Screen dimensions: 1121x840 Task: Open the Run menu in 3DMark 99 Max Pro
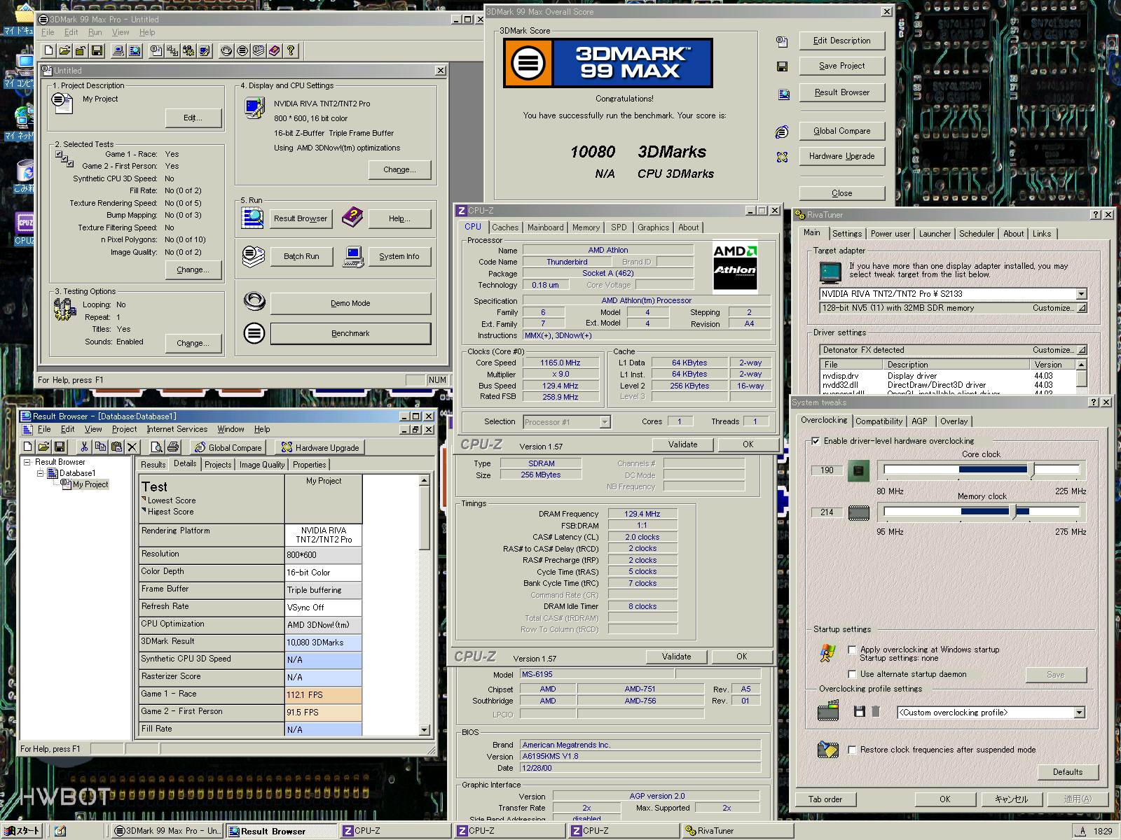95,32
